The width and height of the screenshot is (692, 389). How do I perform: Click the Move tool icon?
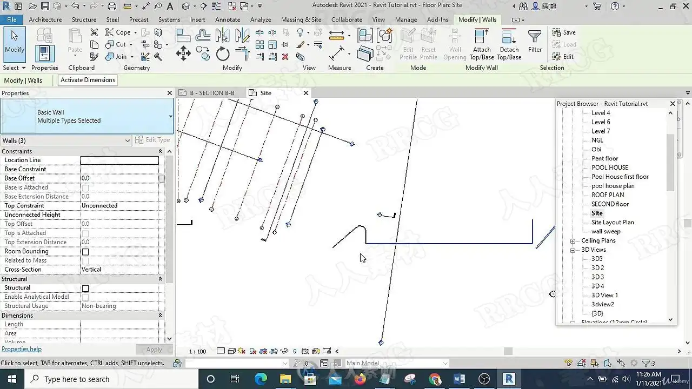[x=183, y=53]
